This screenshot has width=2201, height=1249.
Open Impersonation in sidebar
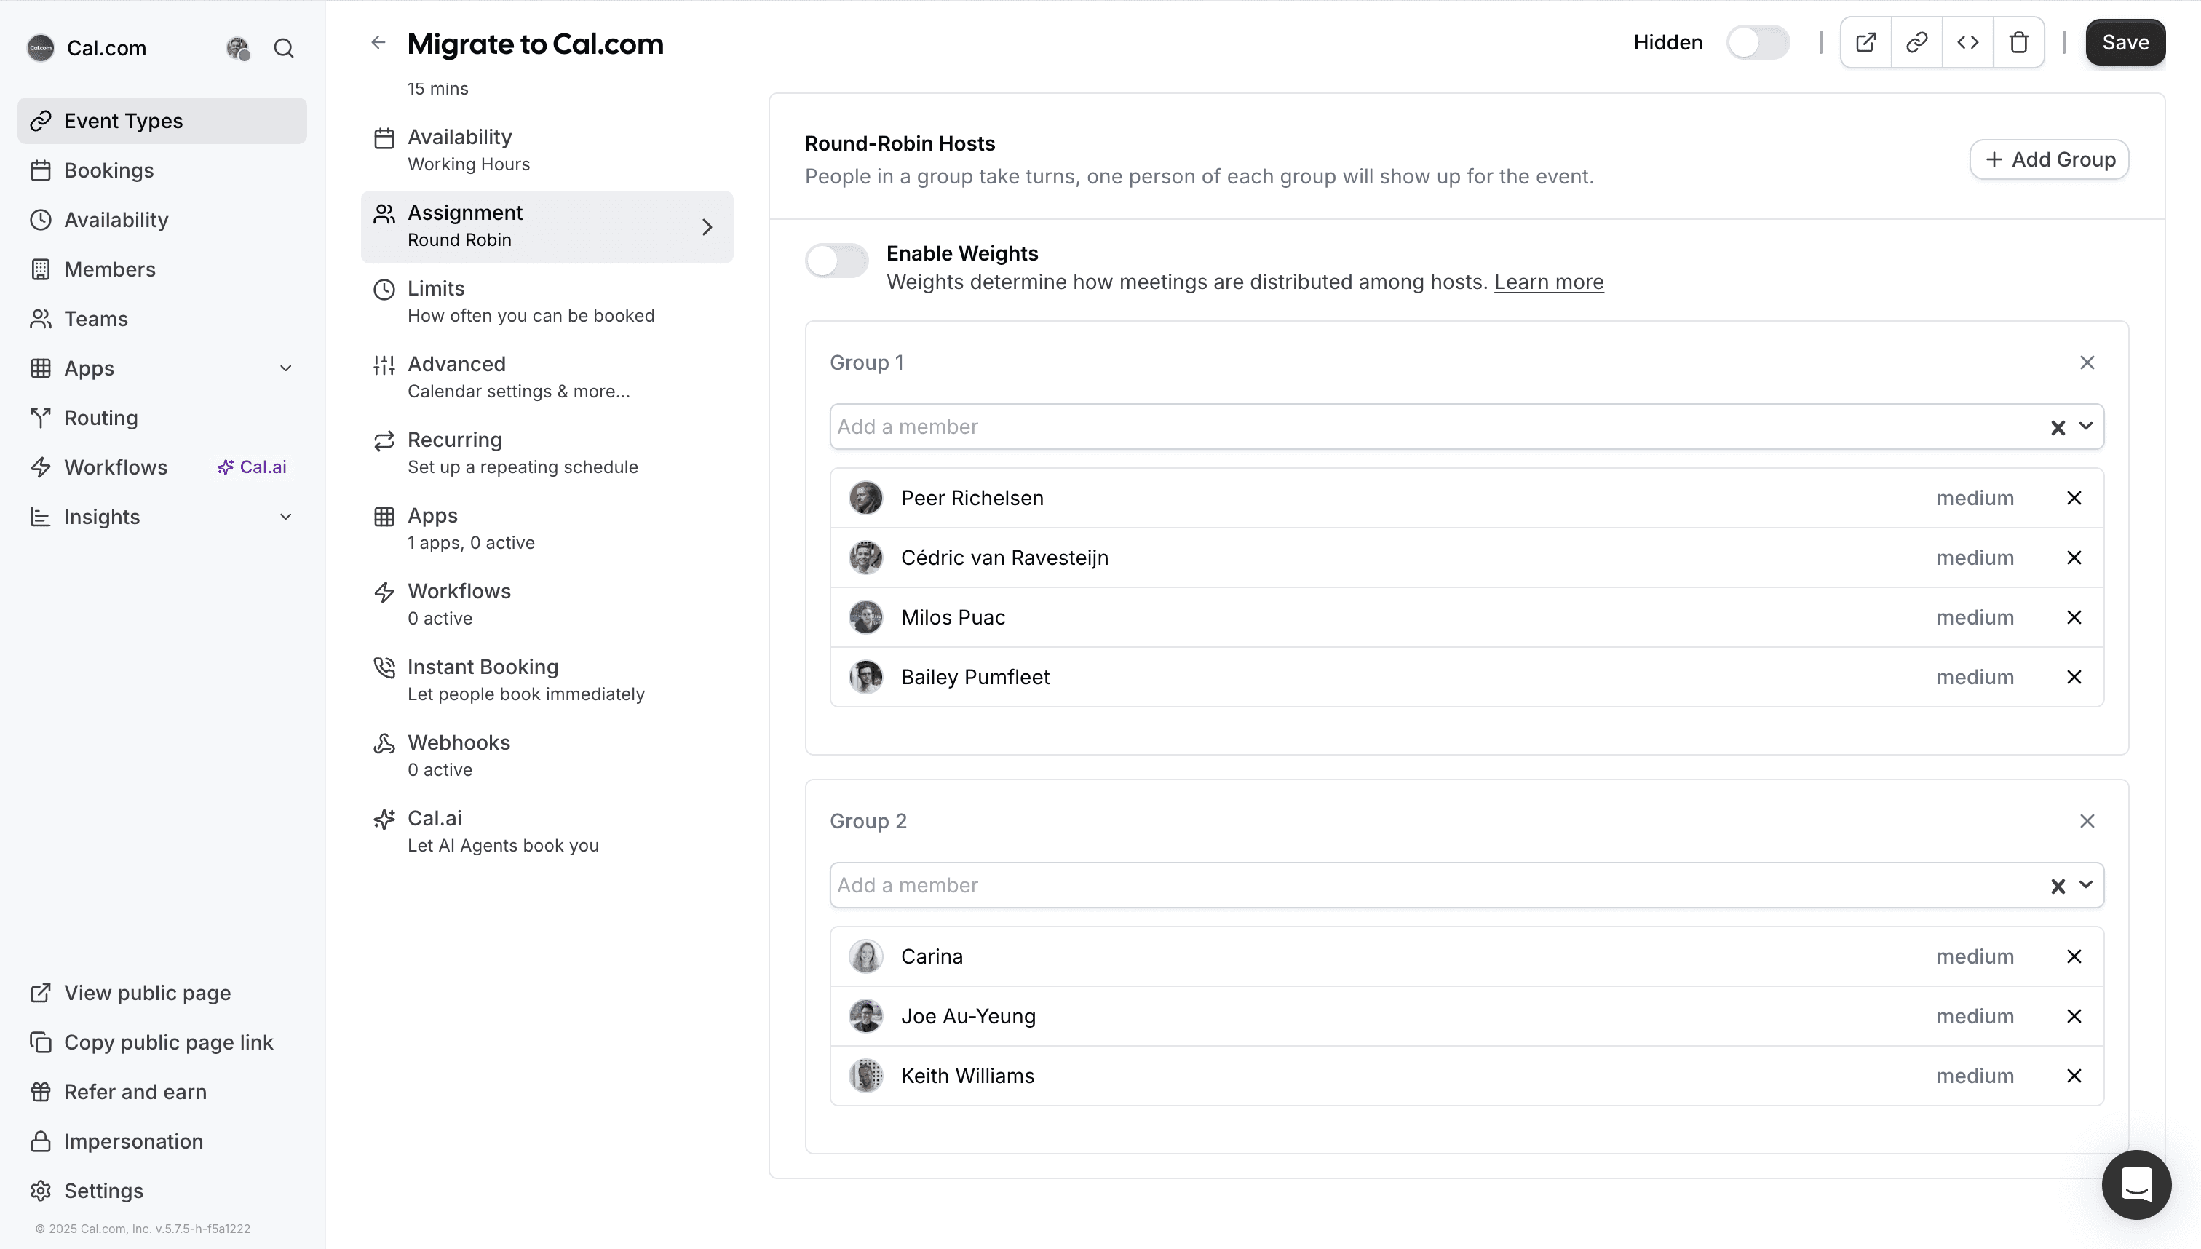click(x=162, y=1142)
